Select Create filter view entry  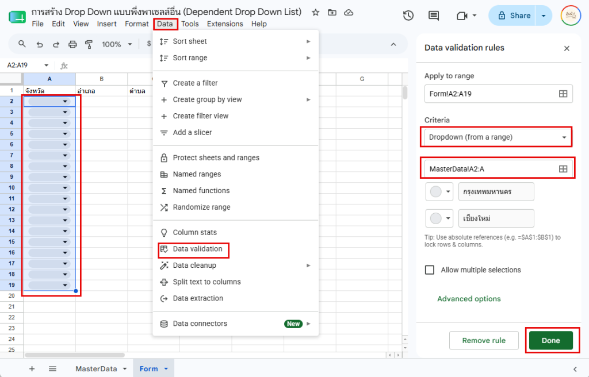click(x=235, y=116)
